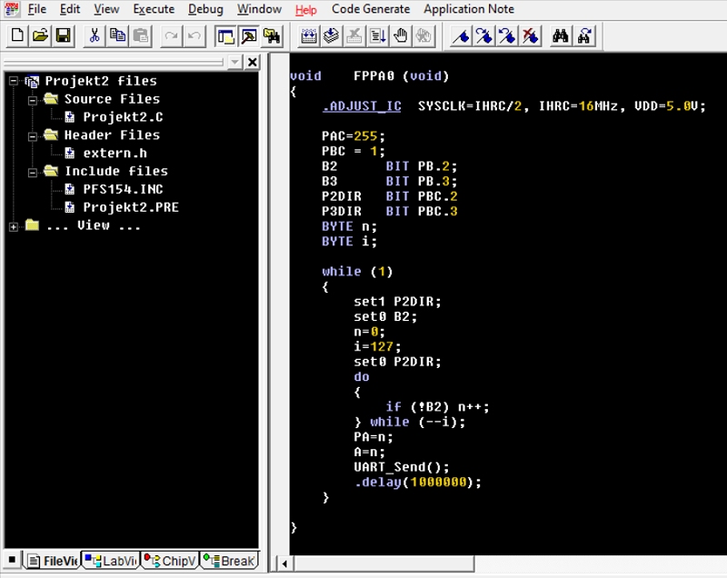The width and height of the screenshot is (727, 578).
Task: Click the hand icon in the toolbar
Action: pyautogui.click(x=401, y=36)
